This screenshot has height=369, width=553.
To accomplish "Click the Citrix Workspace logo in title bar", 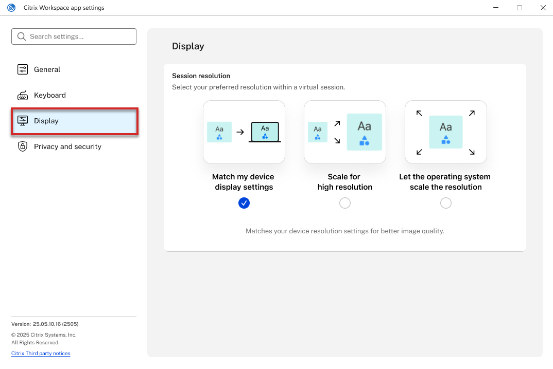I will (11, 8).
